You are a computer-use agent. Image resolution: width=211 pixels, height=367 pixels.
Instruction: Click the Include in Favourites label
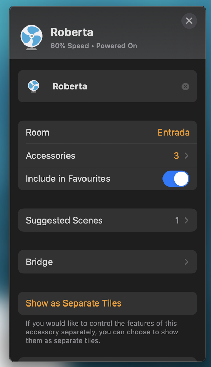click(68, 179)
